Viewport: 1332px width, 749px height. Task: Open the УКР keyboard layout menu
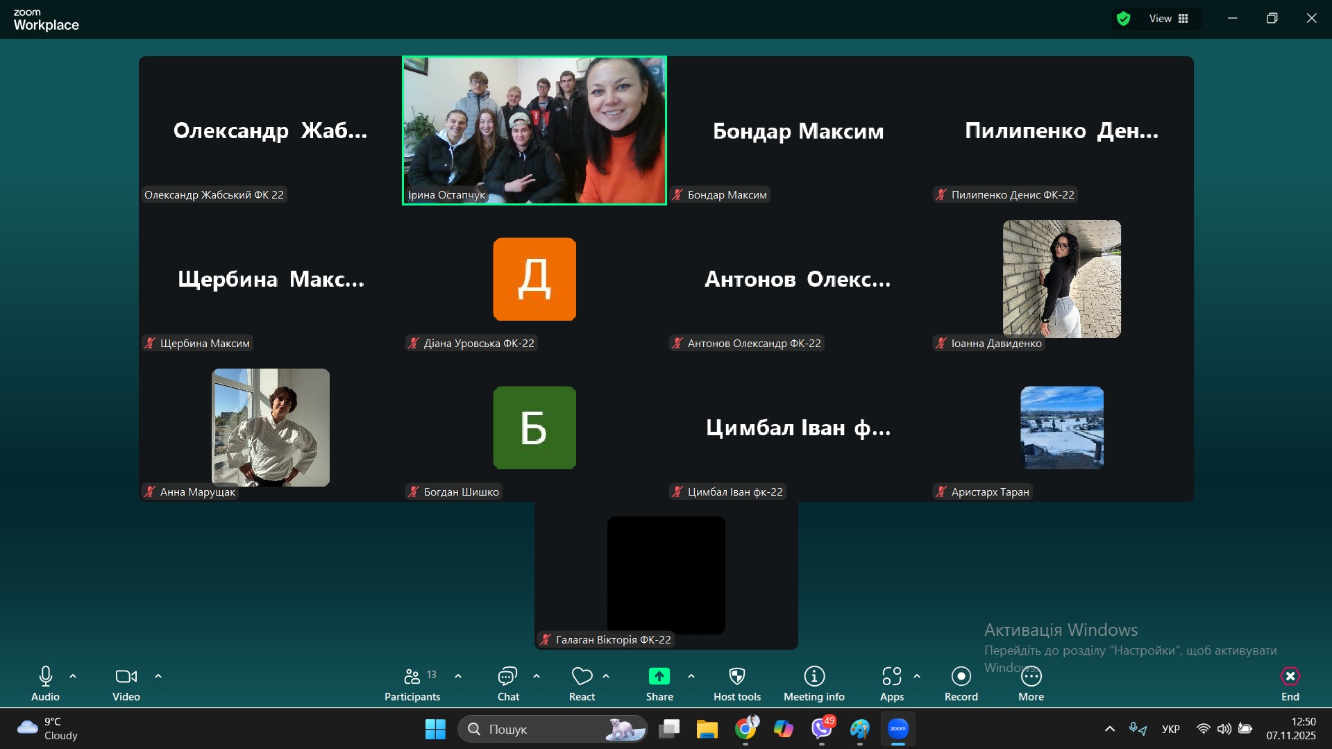[x=1170, y=729]
